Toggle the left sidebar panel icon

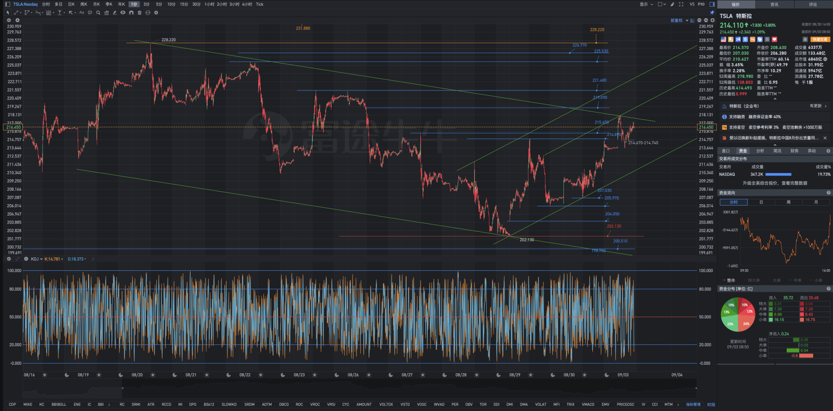(x=8, y=4)
